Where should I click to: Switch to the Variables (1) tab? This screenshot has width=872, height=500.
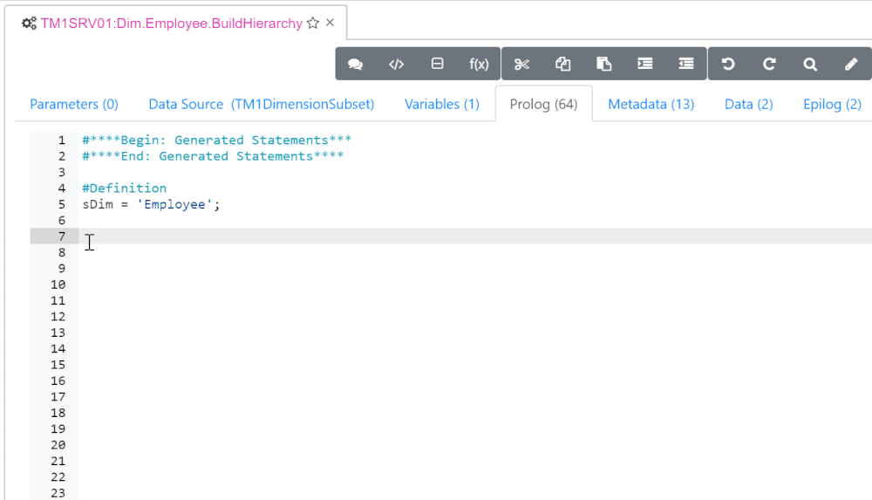point(441,104)
